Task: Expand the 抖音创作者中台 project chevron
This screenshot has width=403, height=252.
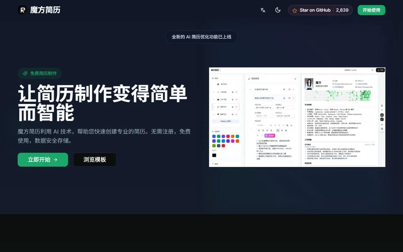Action: point(293,89)
